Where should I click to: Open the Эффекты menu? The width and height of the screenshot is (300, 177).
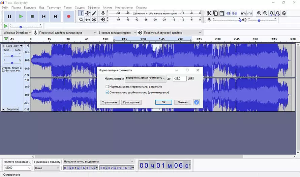[94, 7]
